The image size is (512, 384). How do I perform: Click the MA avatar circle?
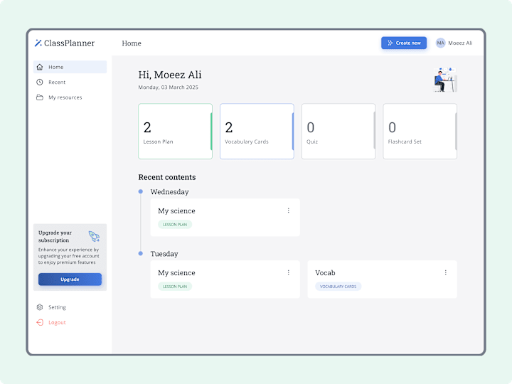click(440, 43)
